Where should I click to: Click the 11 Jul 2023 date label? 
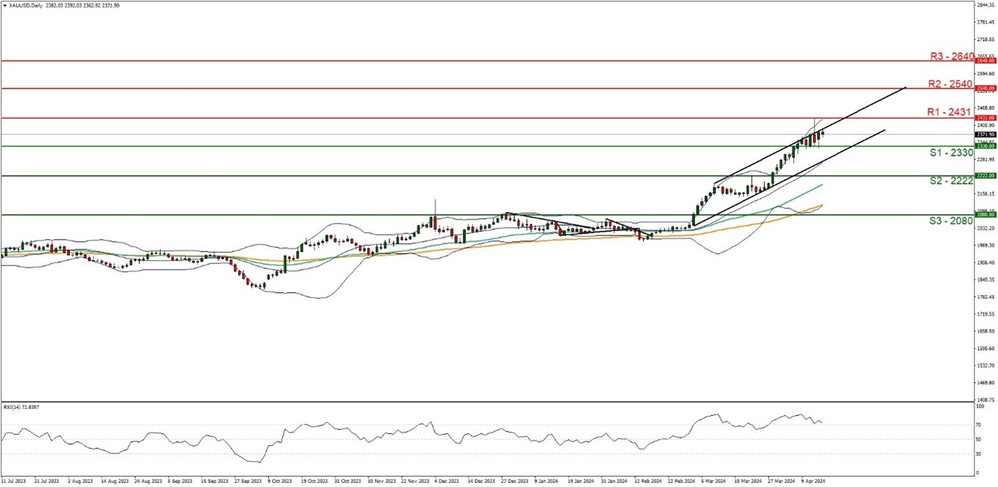pos(15,481)
